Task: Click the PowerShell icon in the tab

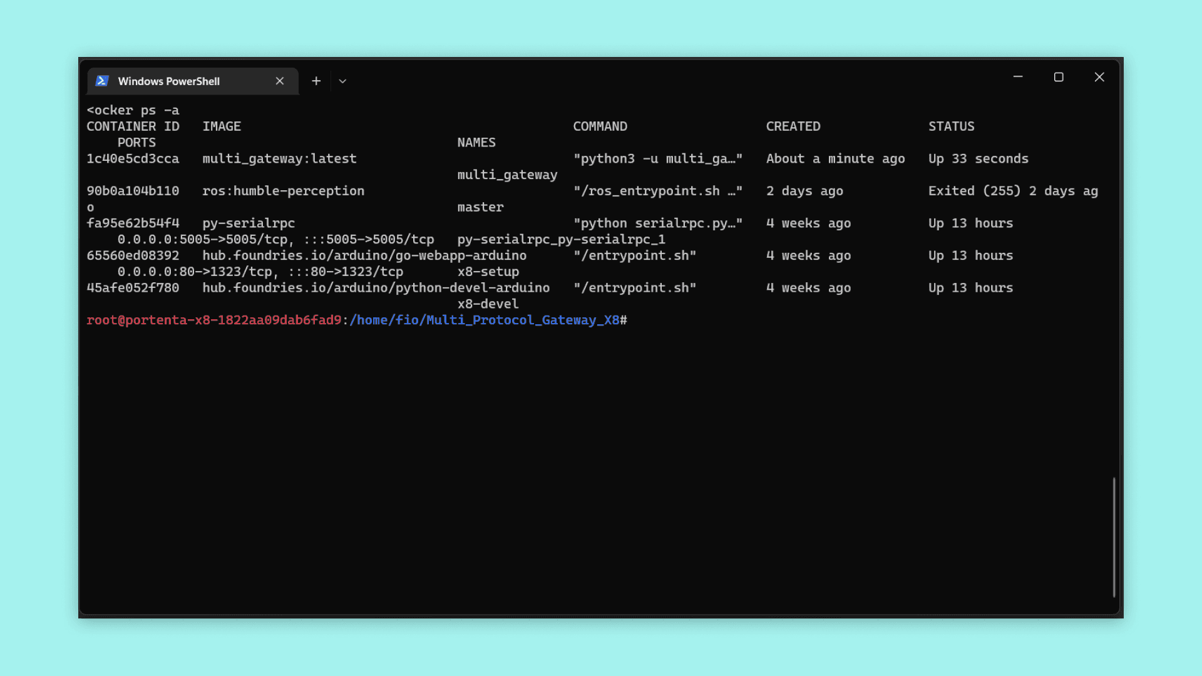Action: click(x=102, y=81)
